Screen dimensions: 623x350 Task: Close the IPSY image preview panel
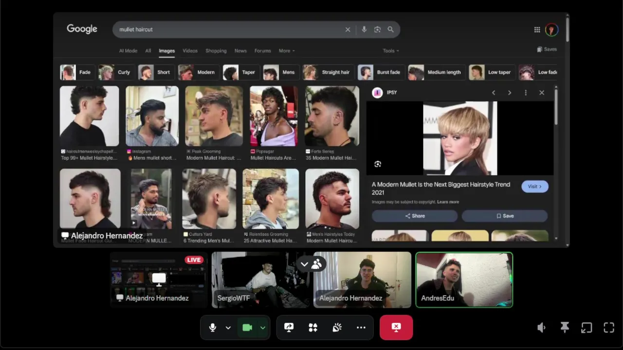point(542,92)
